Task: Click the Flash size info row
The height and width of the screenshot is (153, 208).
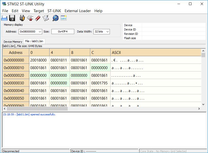Action: (164, 38)
